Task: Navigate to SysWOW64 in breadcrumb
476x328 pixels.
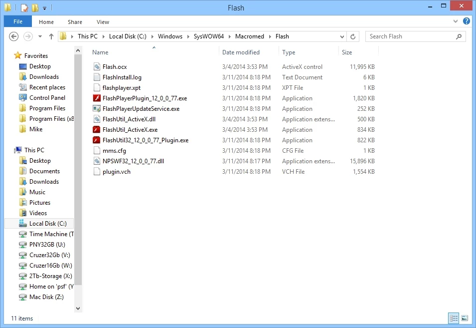Action: [x=208, y=36]
